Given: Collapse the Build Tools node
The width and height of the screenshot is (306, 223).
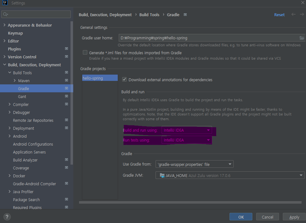Looking at the screenshot, I should click(x=10, y=72).
